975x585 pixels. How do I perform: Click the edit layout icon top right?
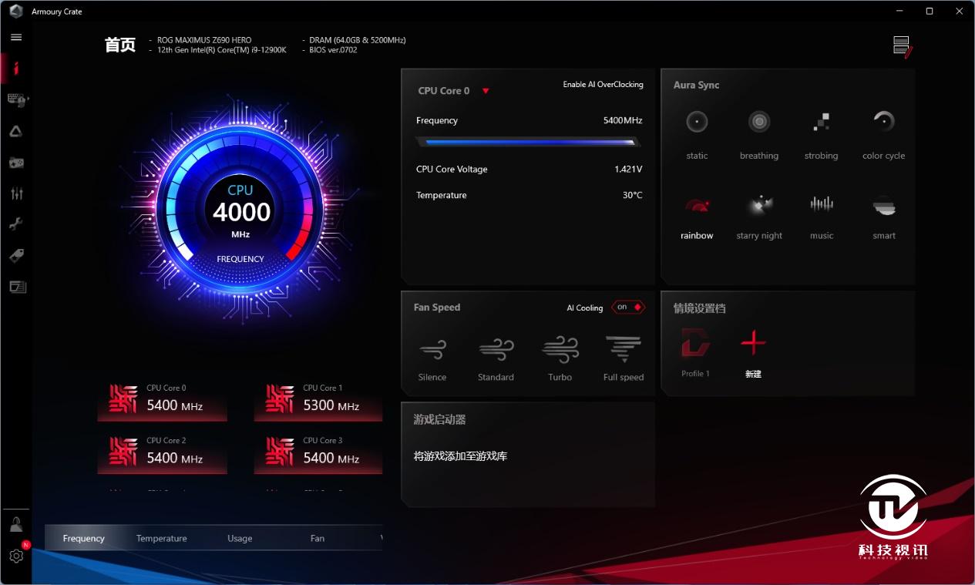pyautogui.click(x=903, y=46)
